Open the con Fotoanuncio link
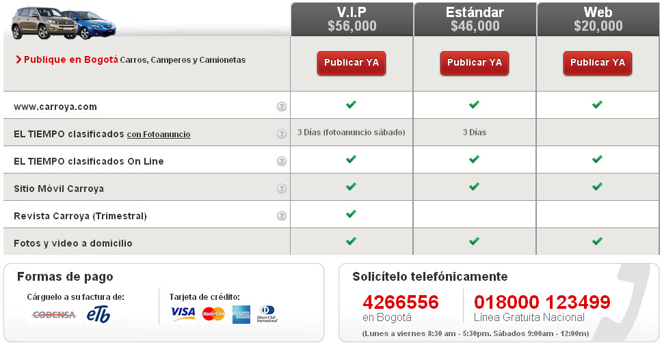Screen dimensions: 662x345 159,135
